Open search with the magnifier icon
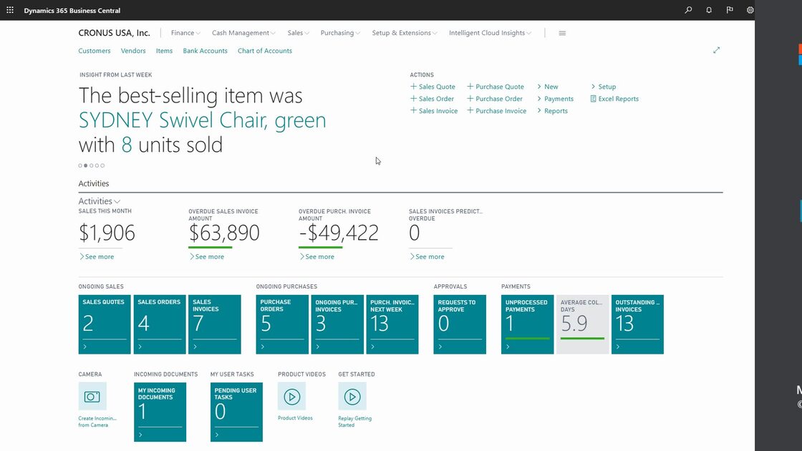The image size is (802, 451). pyautogui.click(x=687, y=10)
